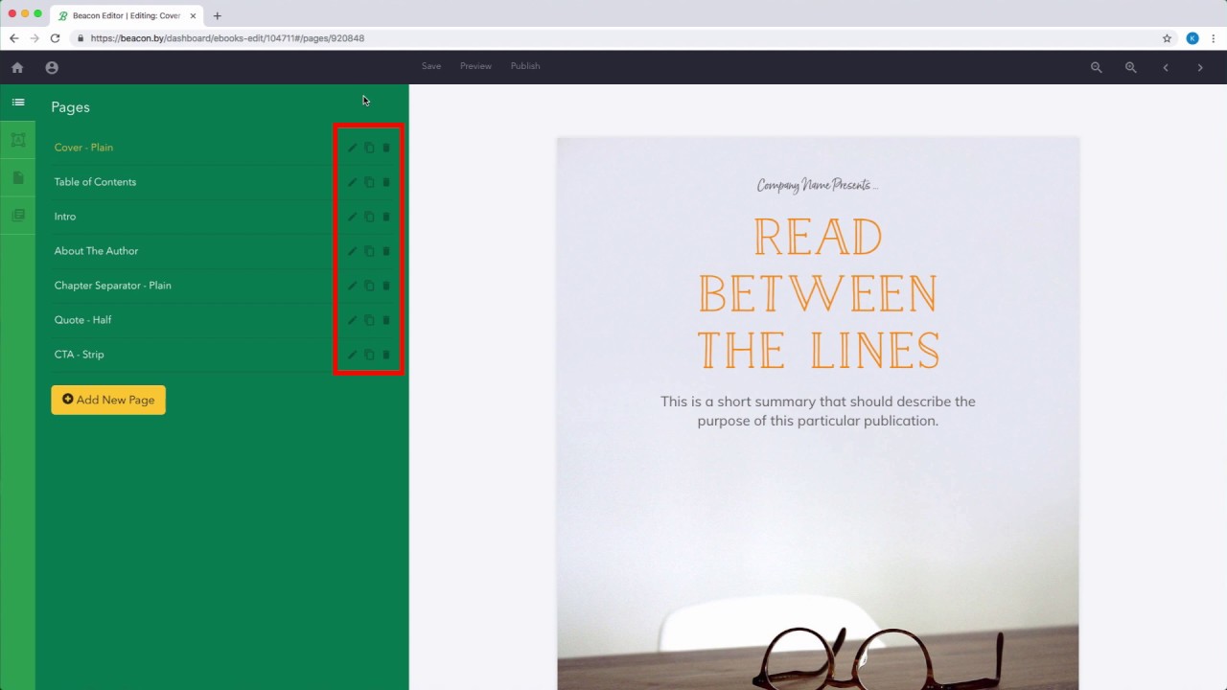Zoom in on the page canvas

[1131, 67]
